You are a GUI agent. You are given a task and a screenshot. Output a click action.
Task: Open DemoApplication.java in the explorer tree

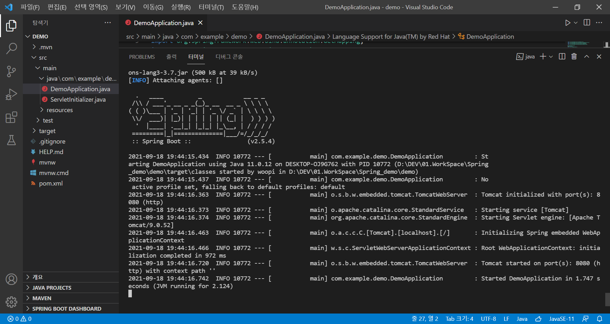coord(71,89)
